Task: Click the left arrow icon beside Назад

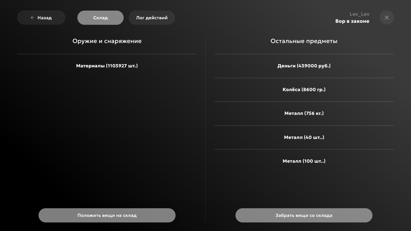Action: pyautogui.click(x=32, y=18)
